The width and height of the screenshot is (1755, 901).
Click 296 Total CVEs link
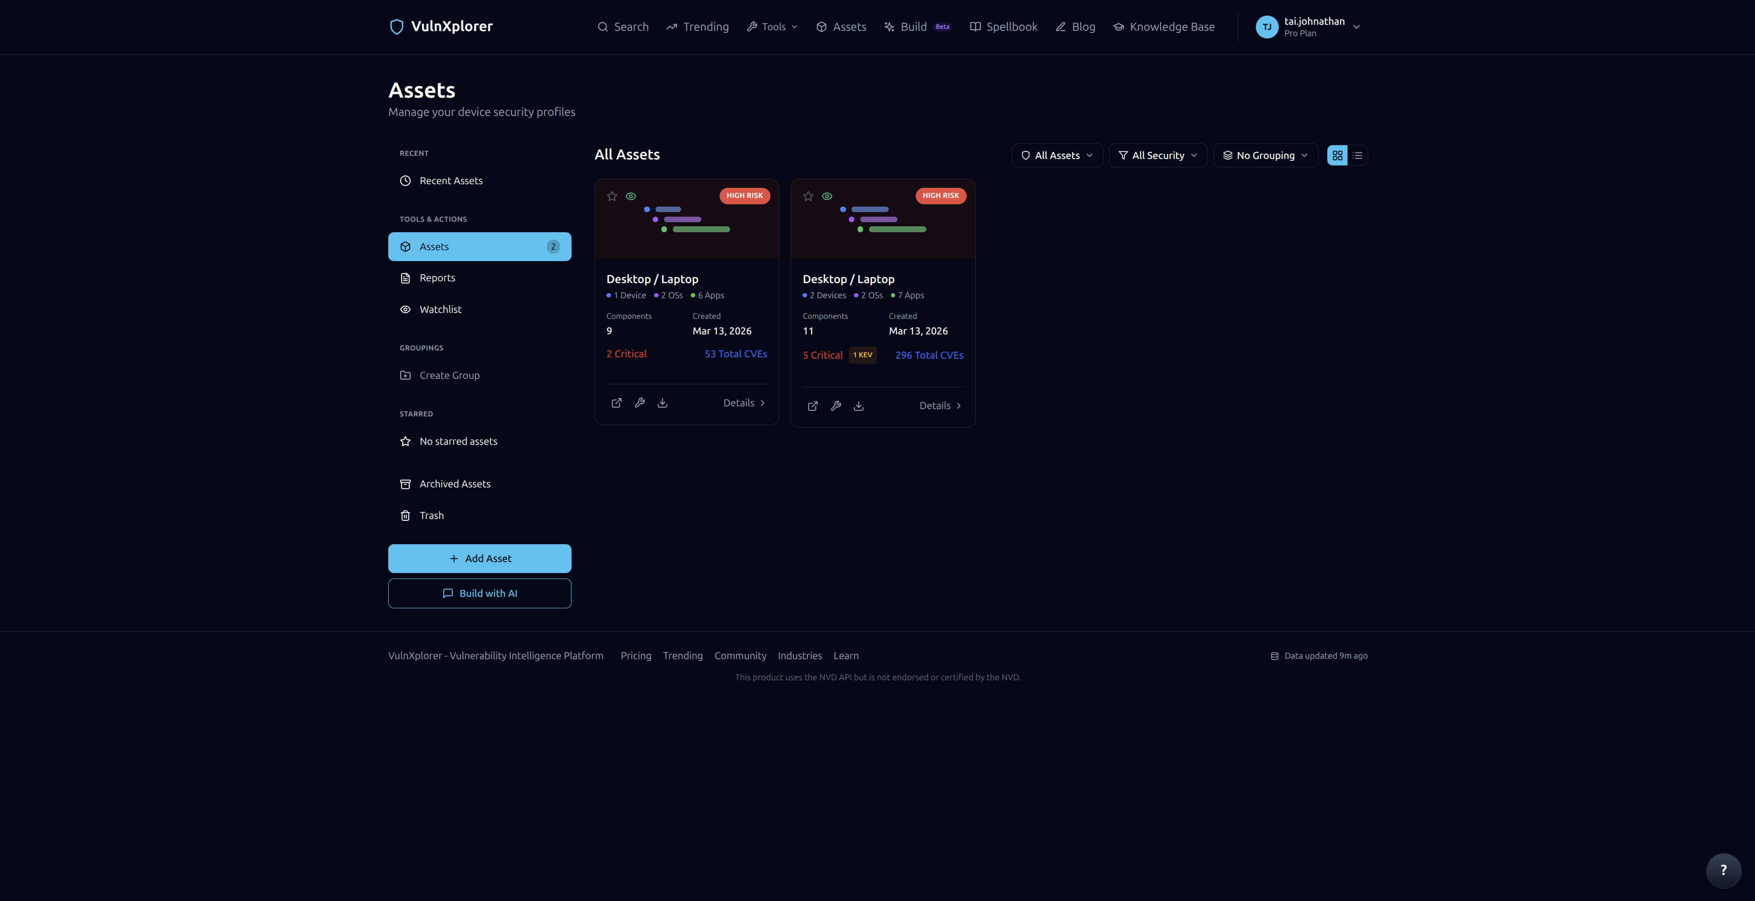pyautogui.click(x=929, y=355)
